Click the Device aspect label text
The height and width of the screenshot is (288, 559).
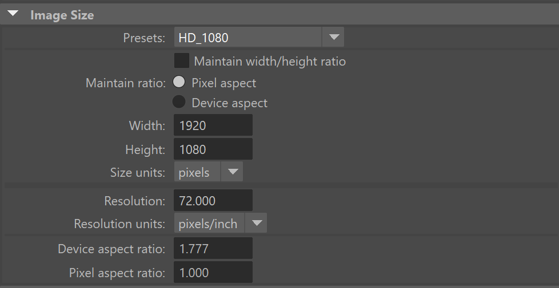[x=229, y=103]
